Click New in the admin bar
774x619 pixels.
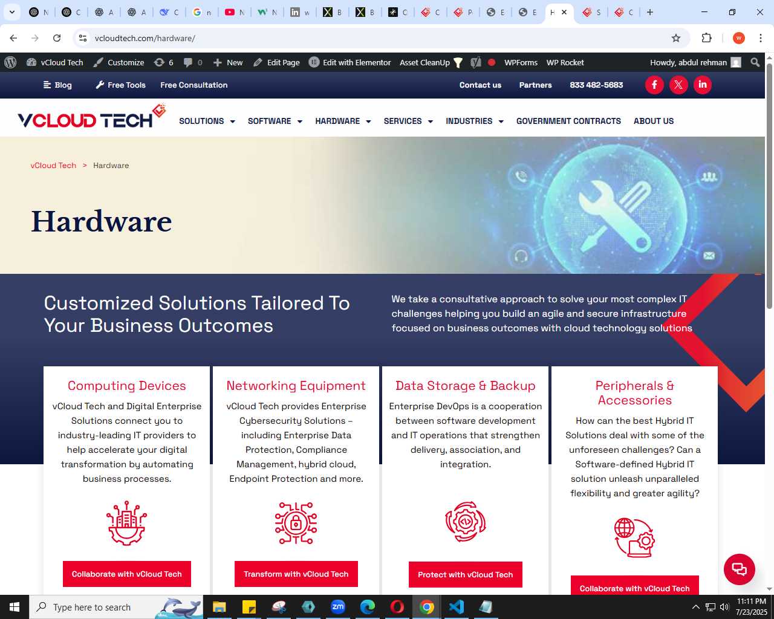coord(228,62)
